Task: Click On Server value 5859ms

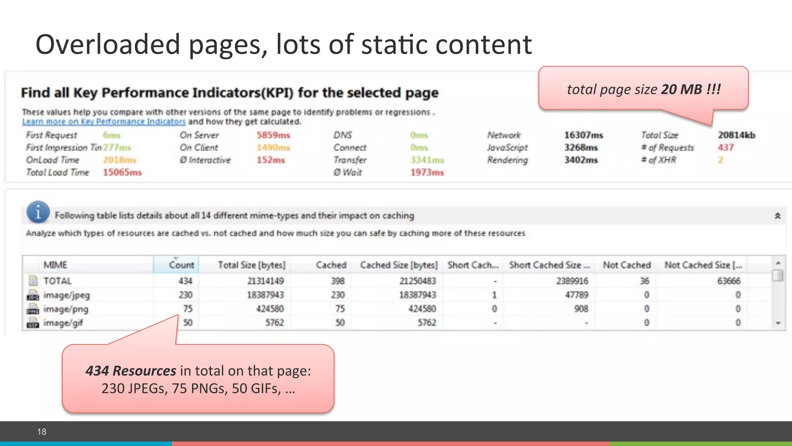Action: [x=273, y=135]
